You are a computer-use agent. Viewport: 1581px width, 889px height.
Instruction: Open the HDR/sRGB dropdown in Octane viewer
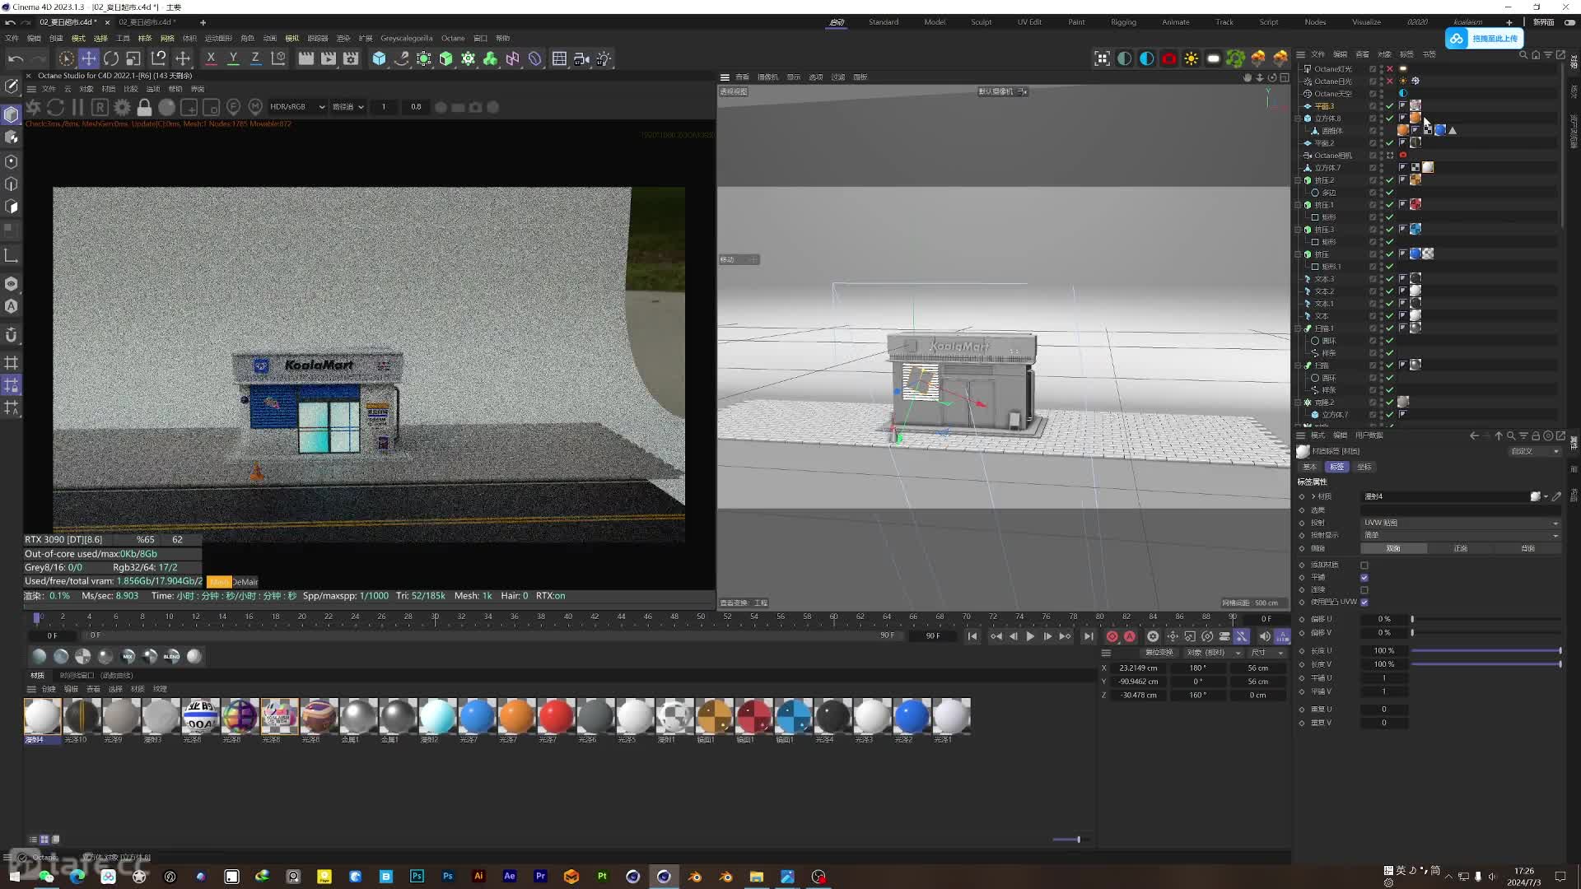tap(297, 107)
